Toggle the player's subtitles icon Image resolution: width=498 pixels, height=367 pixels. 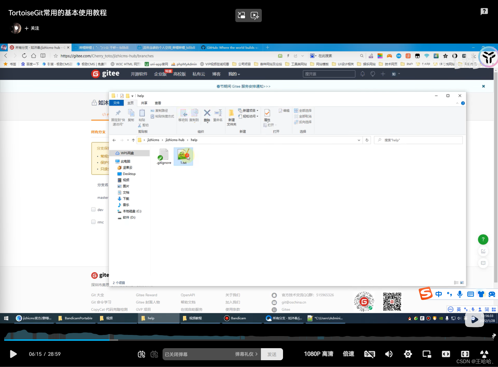(x=370, y=354)
